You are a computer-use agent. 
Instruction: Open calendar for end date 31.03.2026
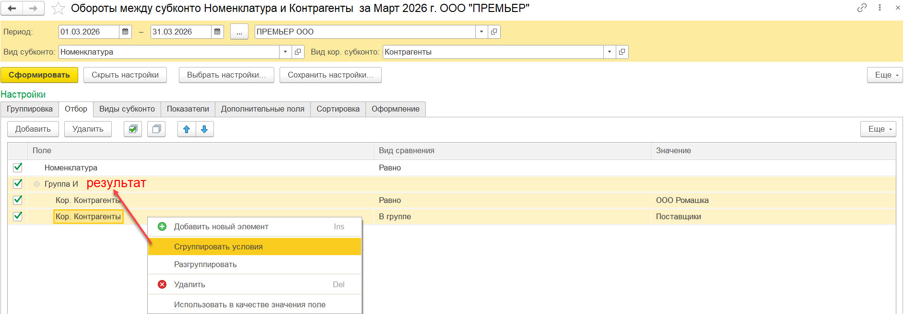pyautogui.click(x=217, y=32)
